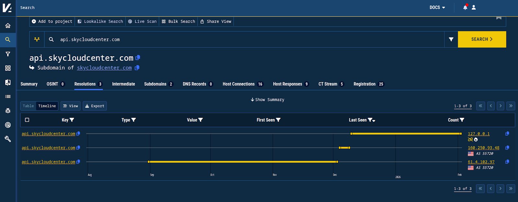Expand the DOCS dropdown menu
This screenshot has height=202, width=518.
point(437,7)
